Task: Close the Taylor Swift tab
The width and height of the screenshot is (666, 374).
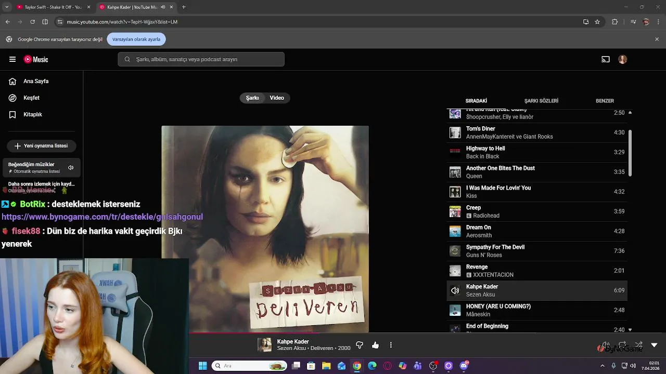Action: (x=89, y=7)
